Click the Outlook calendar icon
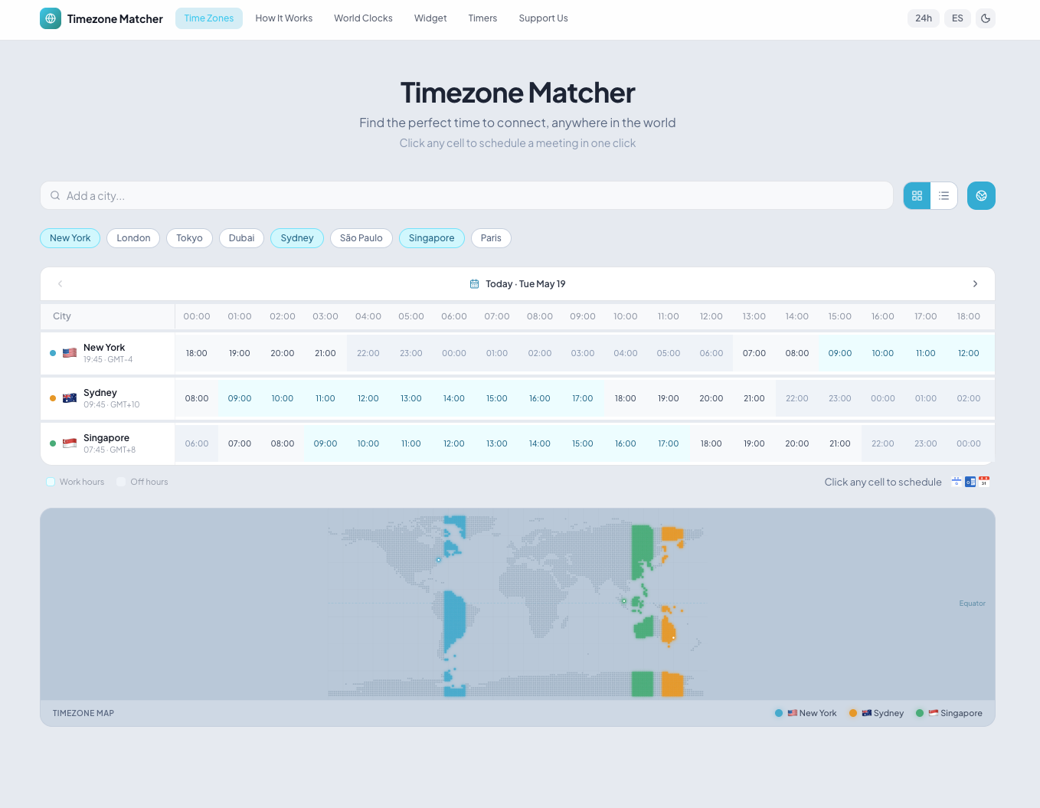 point(970,482)
